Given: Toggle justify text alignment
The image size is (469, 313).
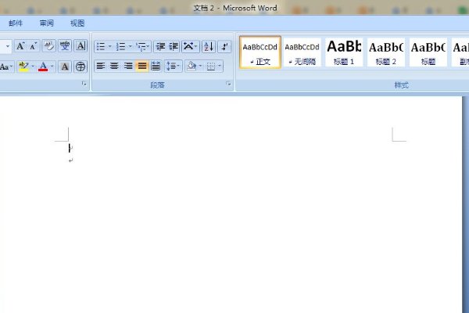Looking at the screenshot, I should click(141, 67).
